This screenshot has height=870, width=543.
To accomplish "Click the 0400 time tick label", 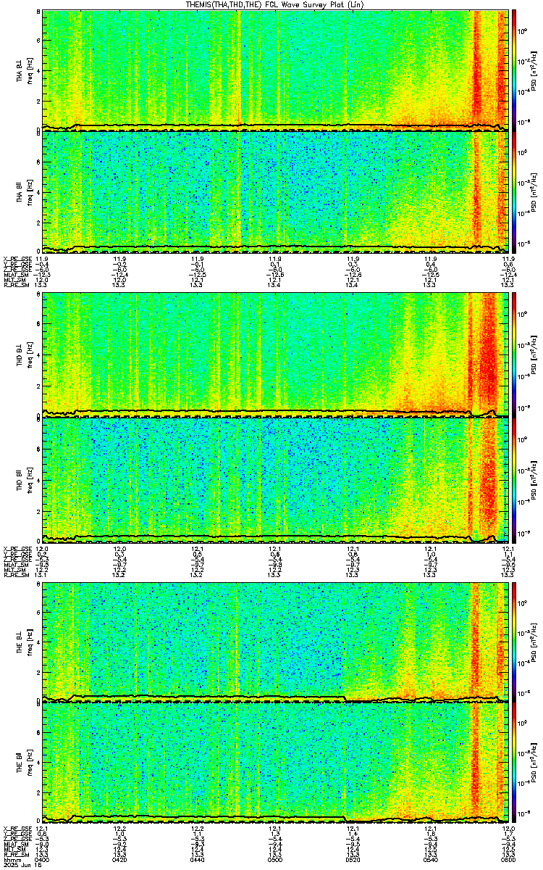I will [42, 858].
